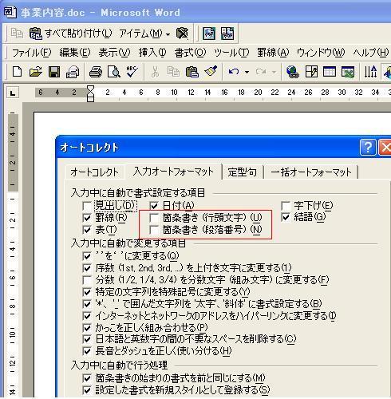This screenshot has height=399, width=391.
Task: Click the dialog help question mark button
Action: coord(368,147)
